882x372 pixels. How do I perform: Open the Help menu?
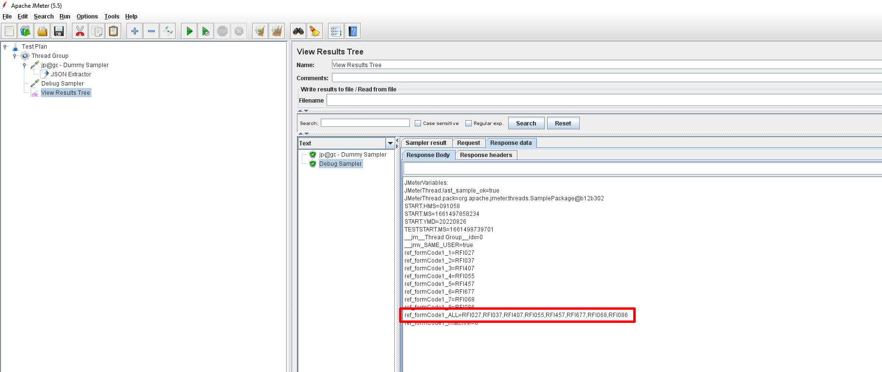pos(131,17)
